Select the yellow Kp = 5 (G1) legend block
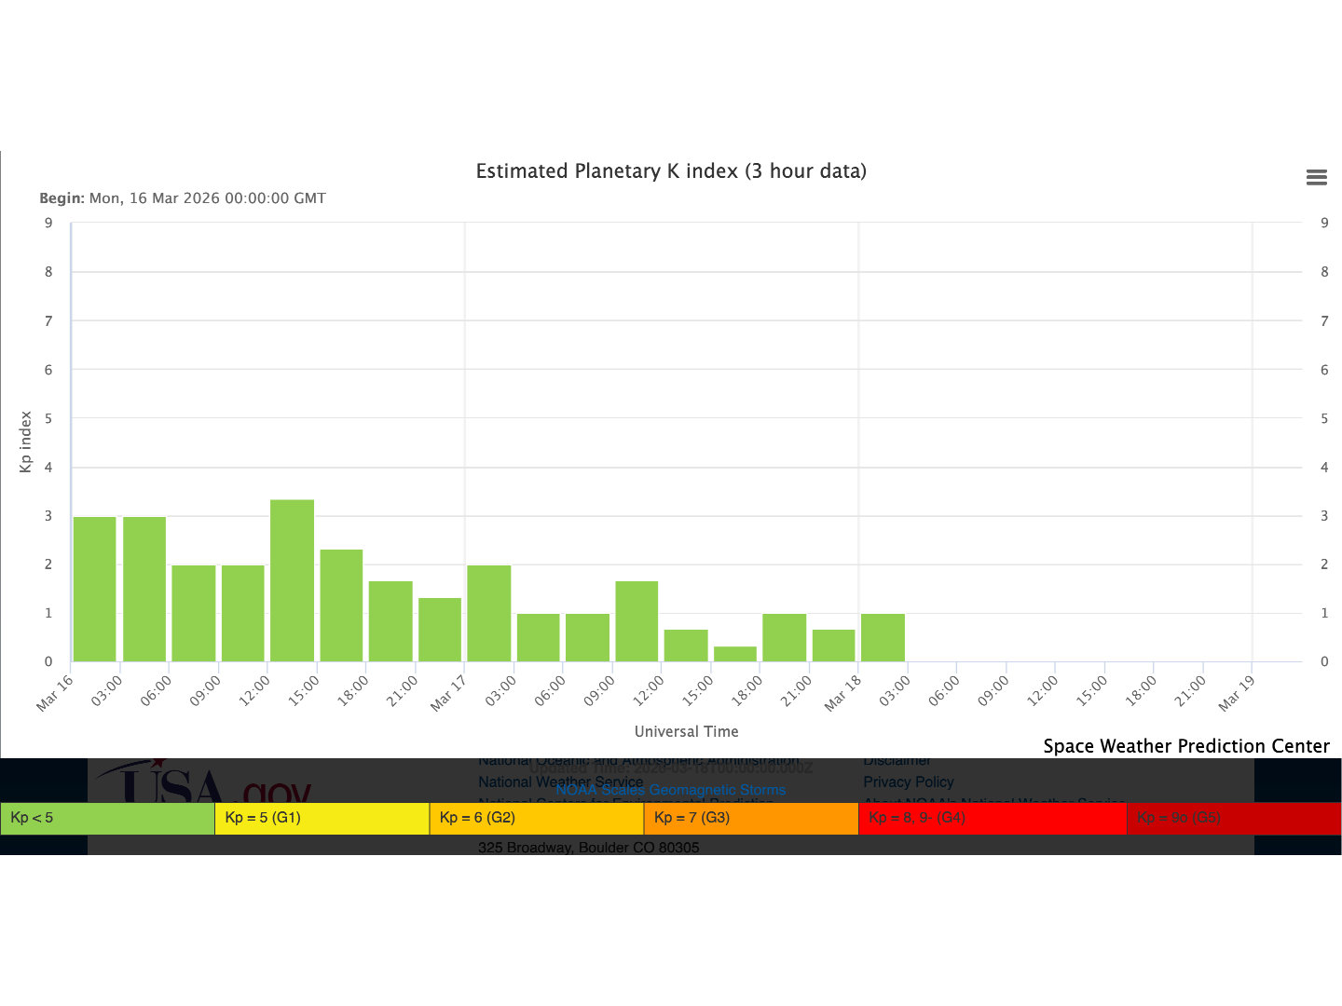 [x=322, y=818]
